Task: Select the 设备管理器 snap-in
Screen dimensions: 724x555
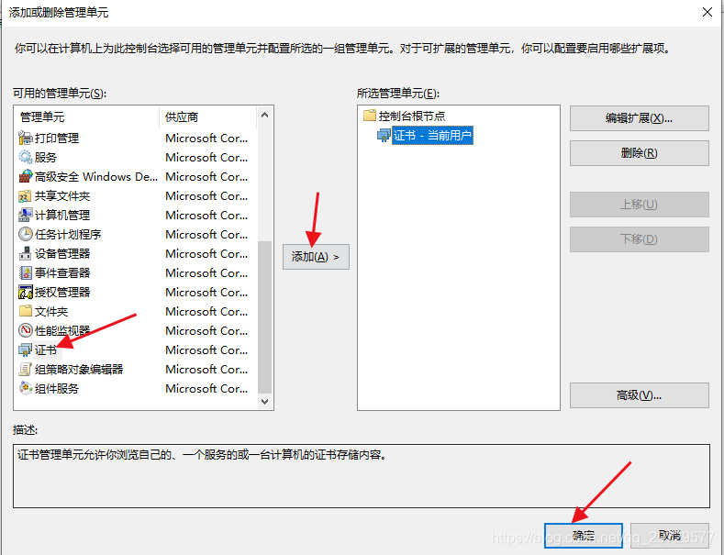Action: coord(135,253)
